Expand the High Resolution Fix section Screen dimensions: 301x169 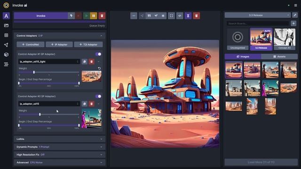click(60, 154)
